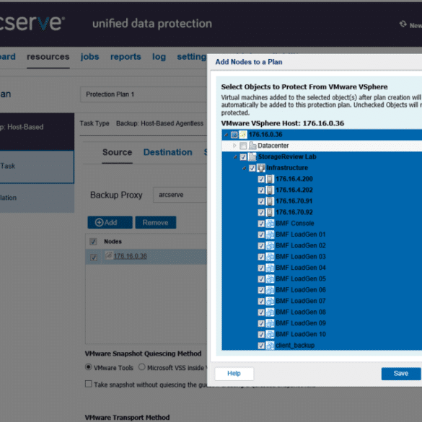This screenshot has height=422, width=422.
Task: Collapse the Infrastructure node
Action: click(x=244, y=168)
